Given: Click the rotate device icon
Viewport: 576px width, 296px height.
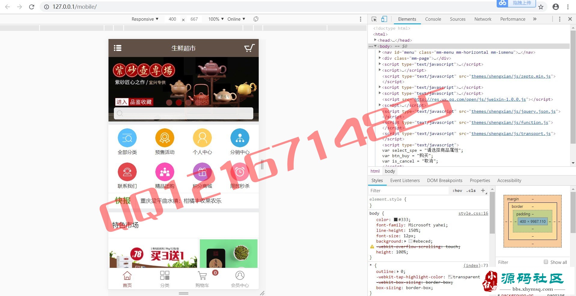Looking at the screenshot, I should [x=256, y=19].
